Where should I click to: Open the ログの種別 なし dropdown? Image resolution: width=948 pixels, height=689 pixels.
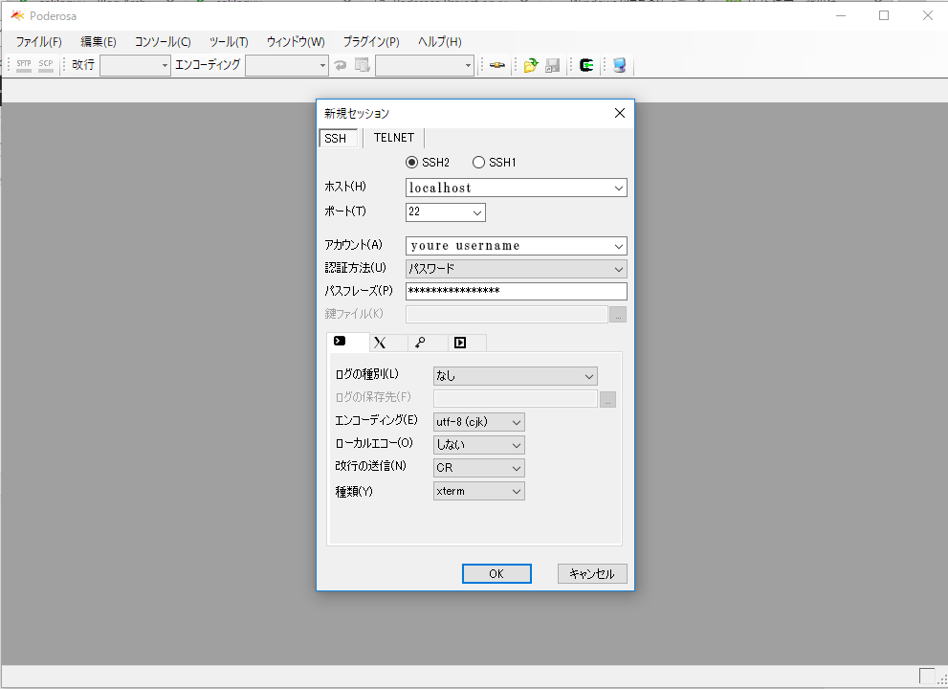click(516, 376)
